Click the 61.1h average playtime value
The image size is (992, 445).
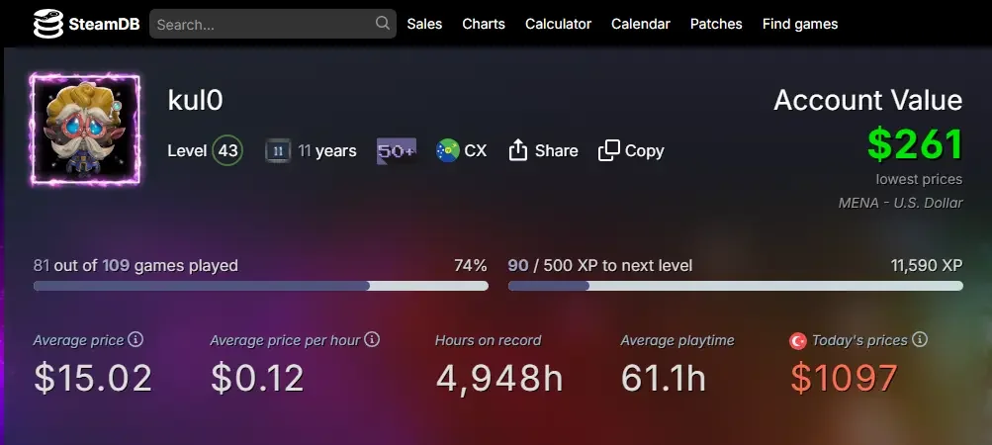pos(663,378)
